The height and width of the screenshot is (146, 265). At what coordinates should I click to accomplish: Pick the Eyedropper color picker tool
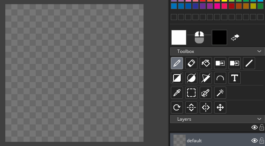[177, 93]
